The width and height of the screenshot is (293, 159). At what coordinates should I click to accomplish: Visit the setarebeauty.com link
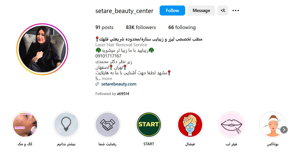(x=119, y=84)
